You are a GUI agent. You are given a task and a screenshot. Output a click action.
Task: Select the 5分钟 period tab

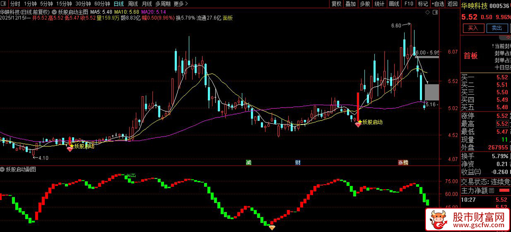pyautogui.click(x=47, y=4)
